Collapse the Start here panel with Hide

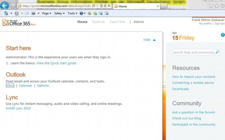(147, 40)
